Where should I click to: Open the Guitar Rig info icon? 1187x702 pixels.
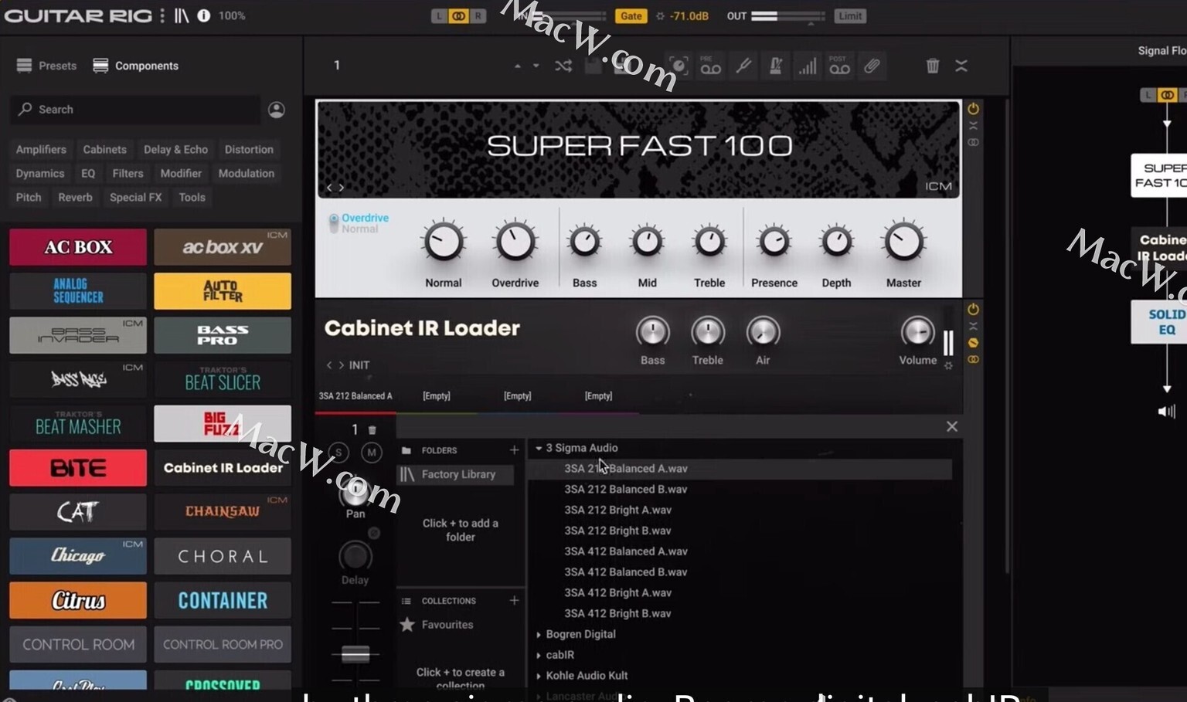point(204,15)
